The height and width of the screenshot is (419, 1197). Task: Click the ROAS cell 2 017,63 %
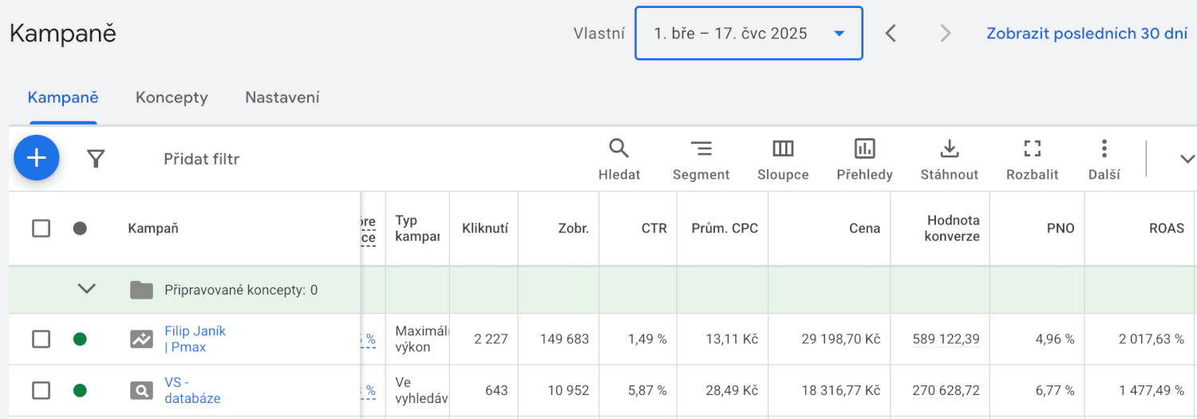[1152, 339]
